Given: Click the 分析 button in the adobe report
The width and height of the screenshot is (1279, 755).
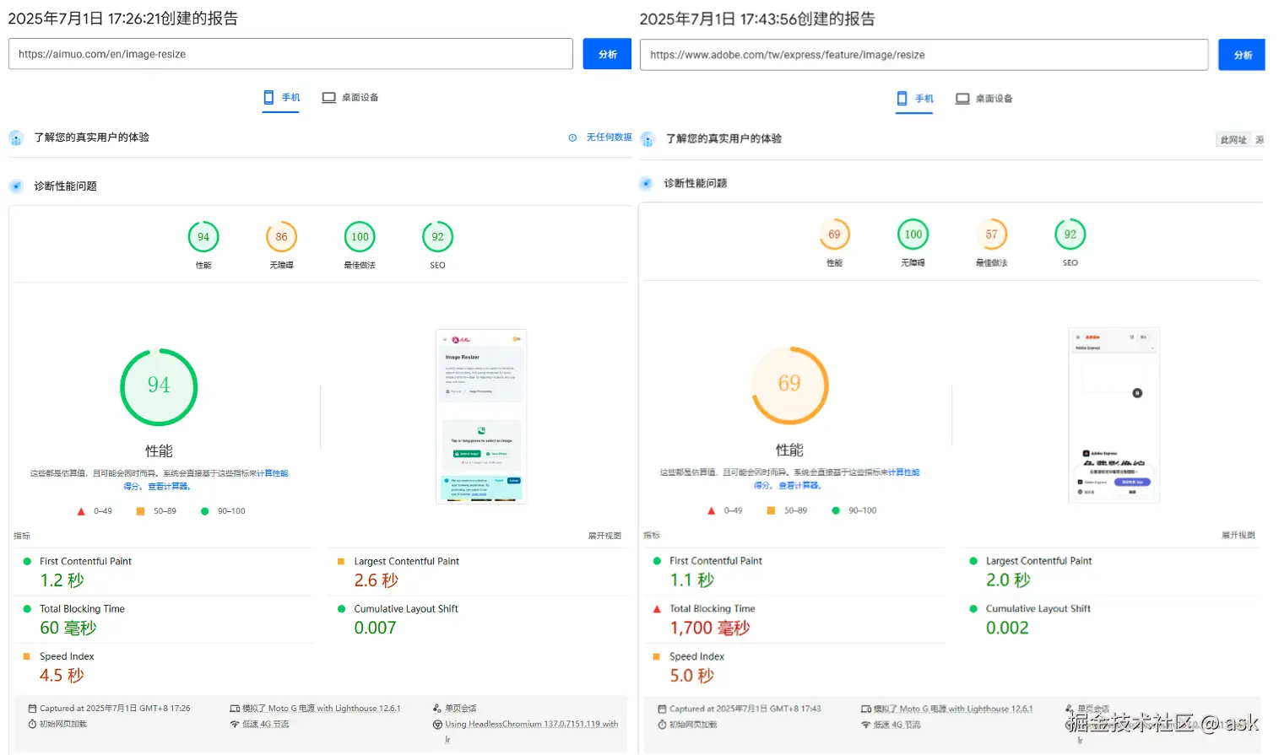Looking at the screenshot, I should coord(1242,55).
